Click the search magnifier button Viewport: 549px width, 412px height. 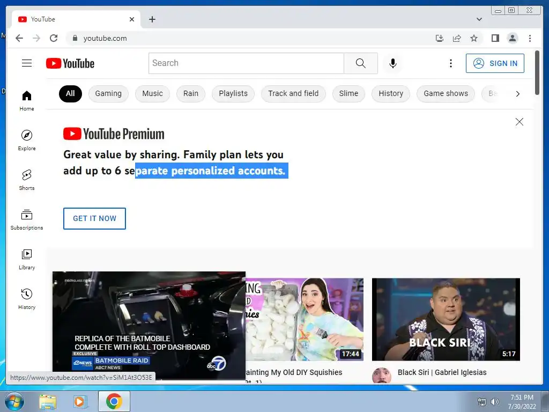[x=361, y=63]
